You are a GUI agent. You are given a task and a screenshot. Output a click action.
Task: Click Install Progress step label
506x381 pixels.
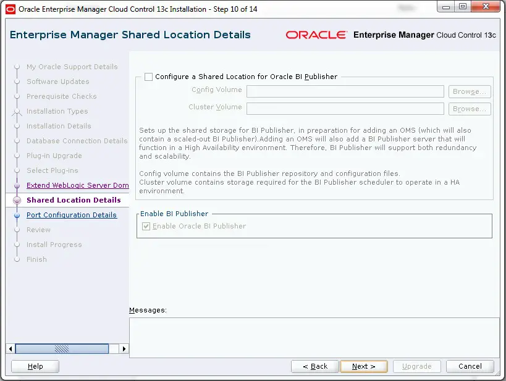[54, 245]
